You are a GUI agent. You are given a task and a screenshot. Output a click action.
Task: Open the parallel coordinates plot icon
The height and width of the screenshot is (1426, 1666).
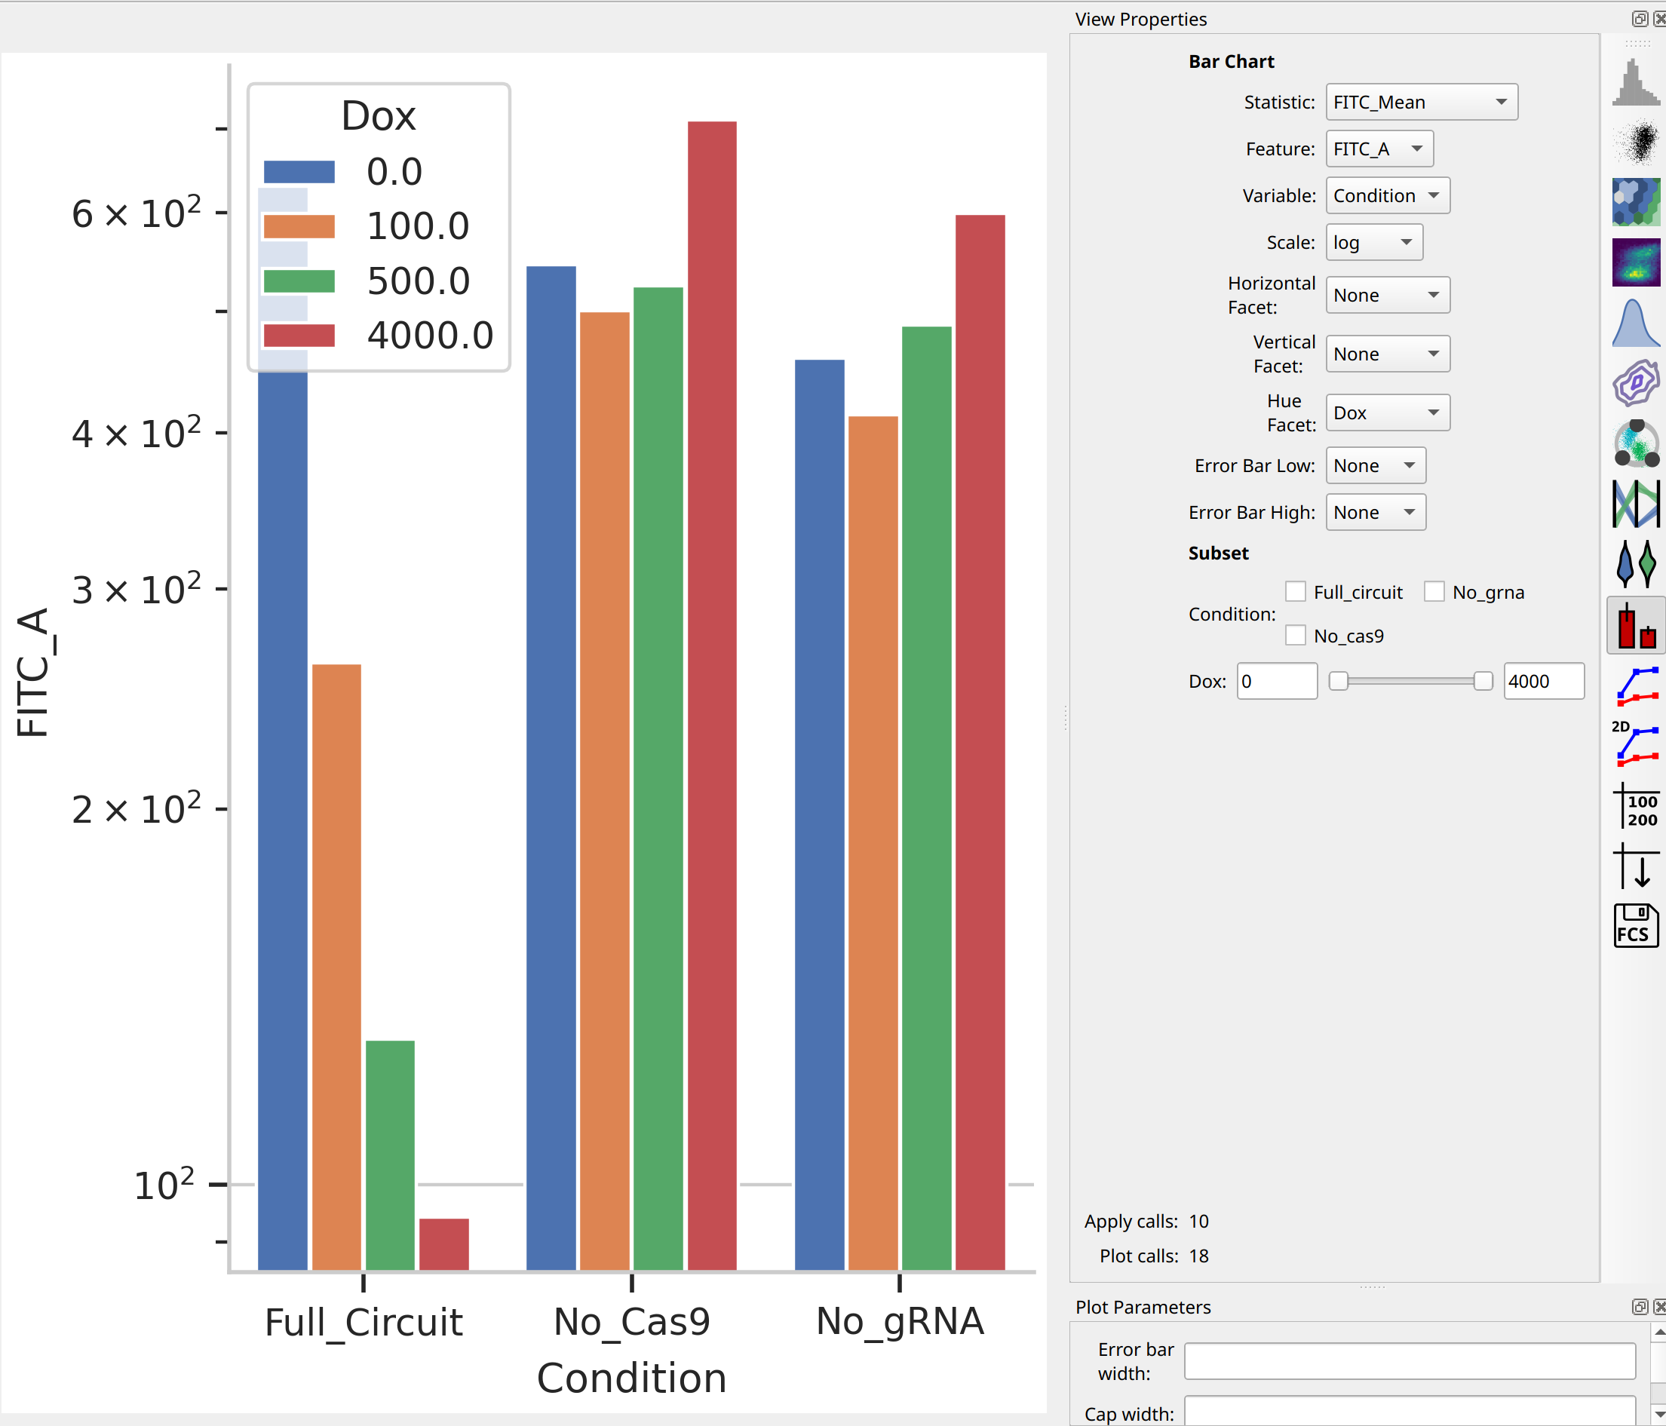(x=1635, y=503)
